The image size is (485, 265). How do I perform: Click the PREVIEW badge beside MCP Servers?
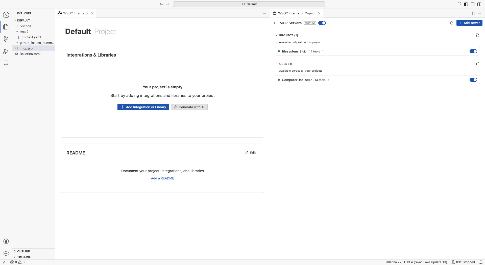[310, 23]
